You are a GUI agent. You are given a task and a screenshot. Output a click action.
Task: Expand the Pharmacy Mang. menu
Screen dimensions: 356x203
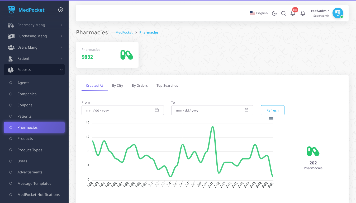click(x=34, y=25)
